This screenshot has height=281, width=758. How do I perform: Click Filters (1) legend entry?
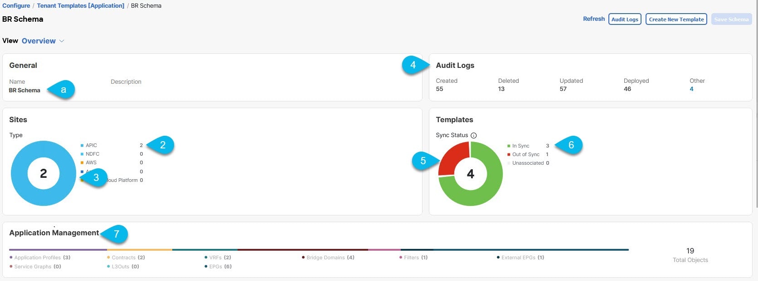413,257
